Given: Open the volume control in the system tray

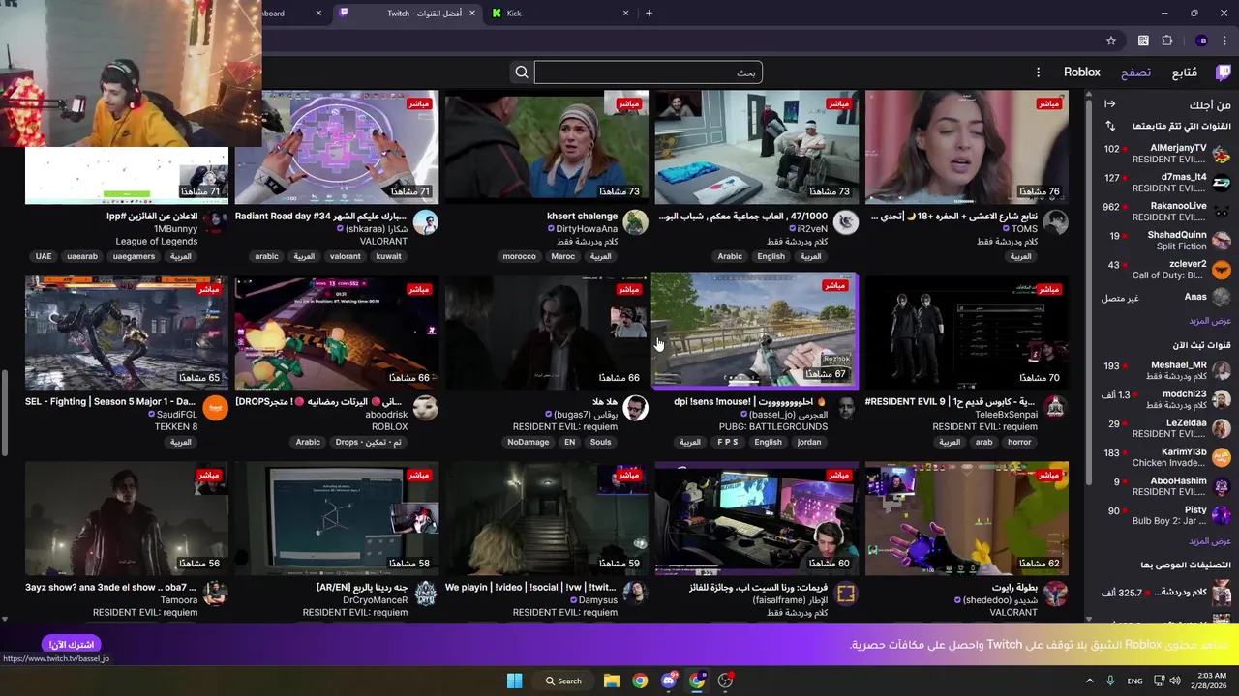Looking at the screenshot, I should pos(1175,681).
